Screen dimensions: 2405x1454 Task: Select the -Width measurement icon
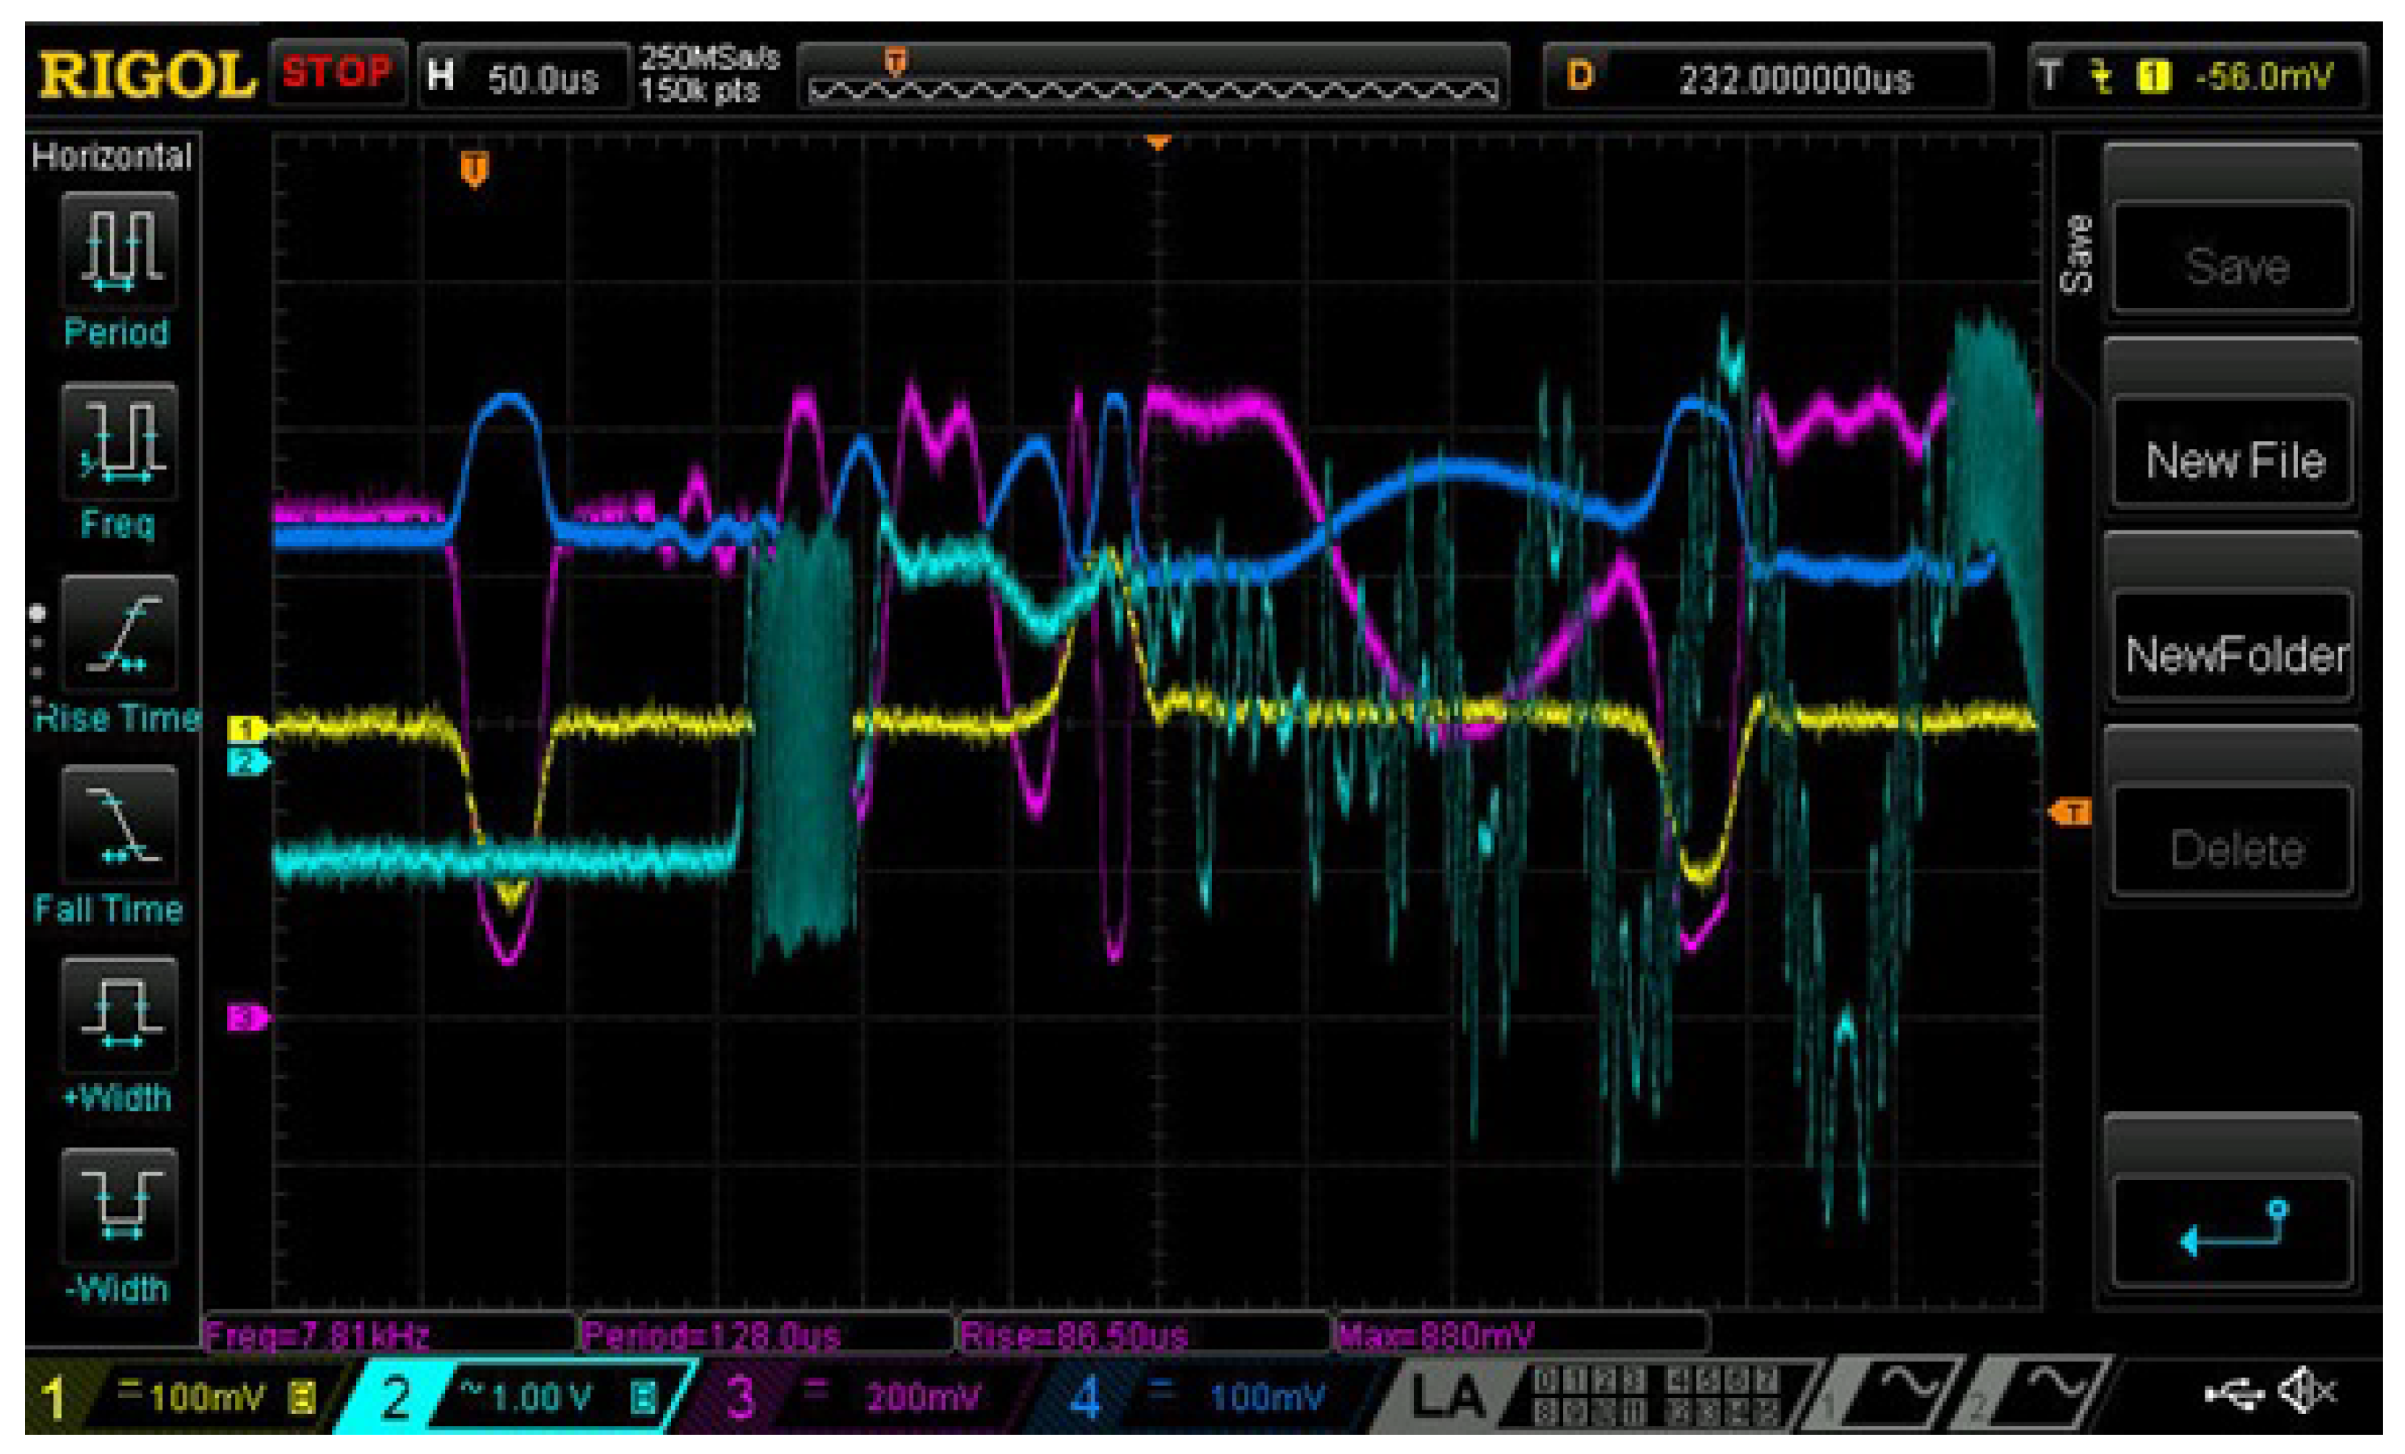[x=119, y=1207]
